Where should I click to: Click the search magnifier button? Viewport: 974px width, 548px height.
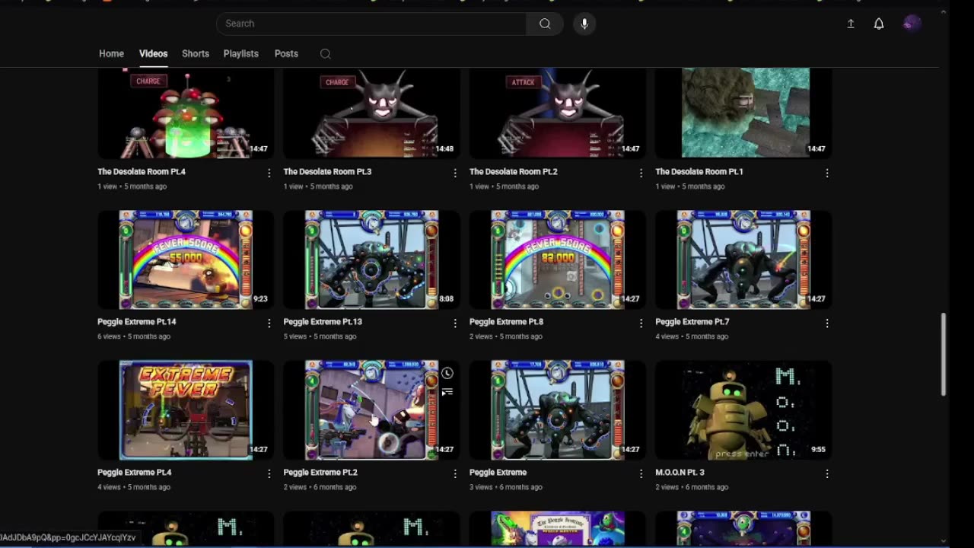pyautogui.click(x=545, y=24)
